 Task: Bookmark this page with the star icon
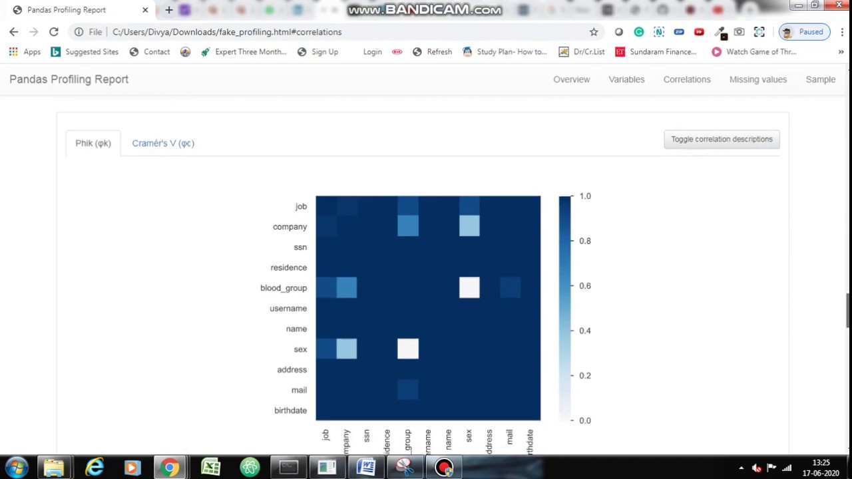(594, 32)
